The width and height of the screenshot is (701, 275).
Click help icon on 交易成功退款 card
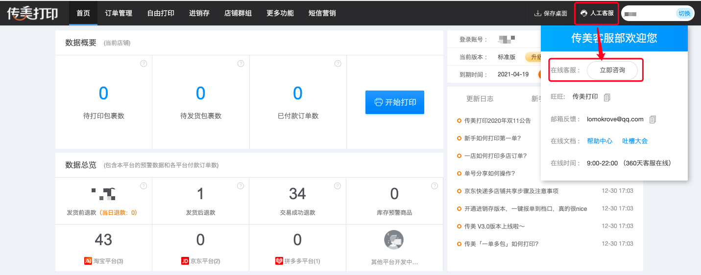coord(338,186)
